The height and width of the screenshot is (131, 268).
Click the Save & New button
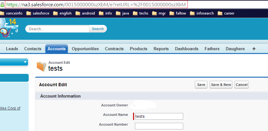[x=221, y=85]
